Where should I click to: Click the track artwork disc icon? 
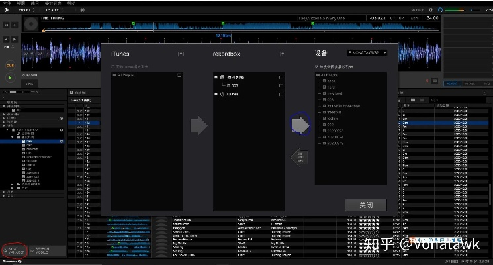pos(31,25)
